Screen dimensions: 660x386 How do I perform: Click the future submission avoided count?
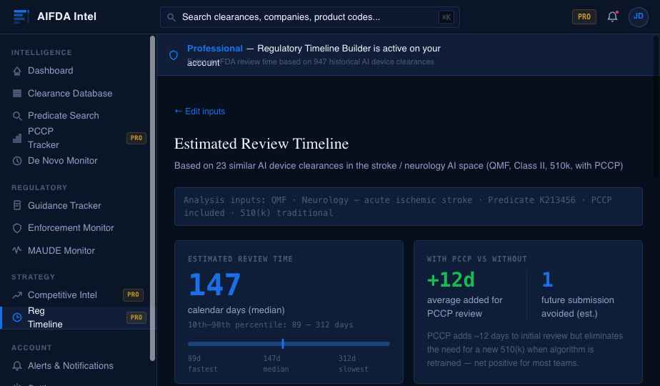[x=547, y=279]
